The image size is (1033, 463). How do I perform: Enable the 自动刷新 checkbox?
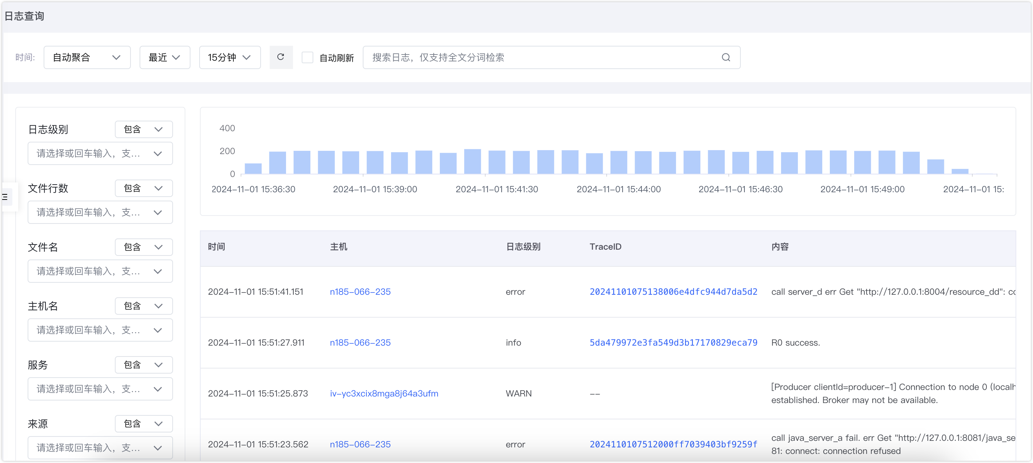click(x=308, y=57)
